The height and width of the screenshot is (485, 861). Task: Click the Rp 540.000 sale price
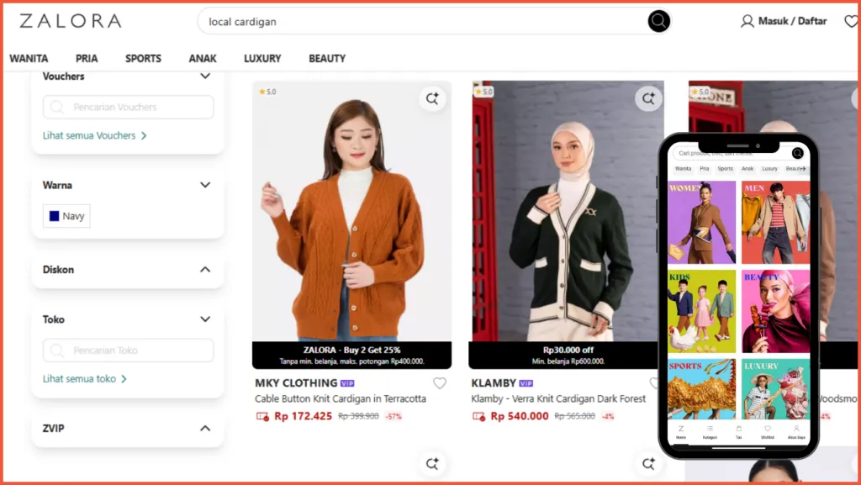[x=520, y=416]
